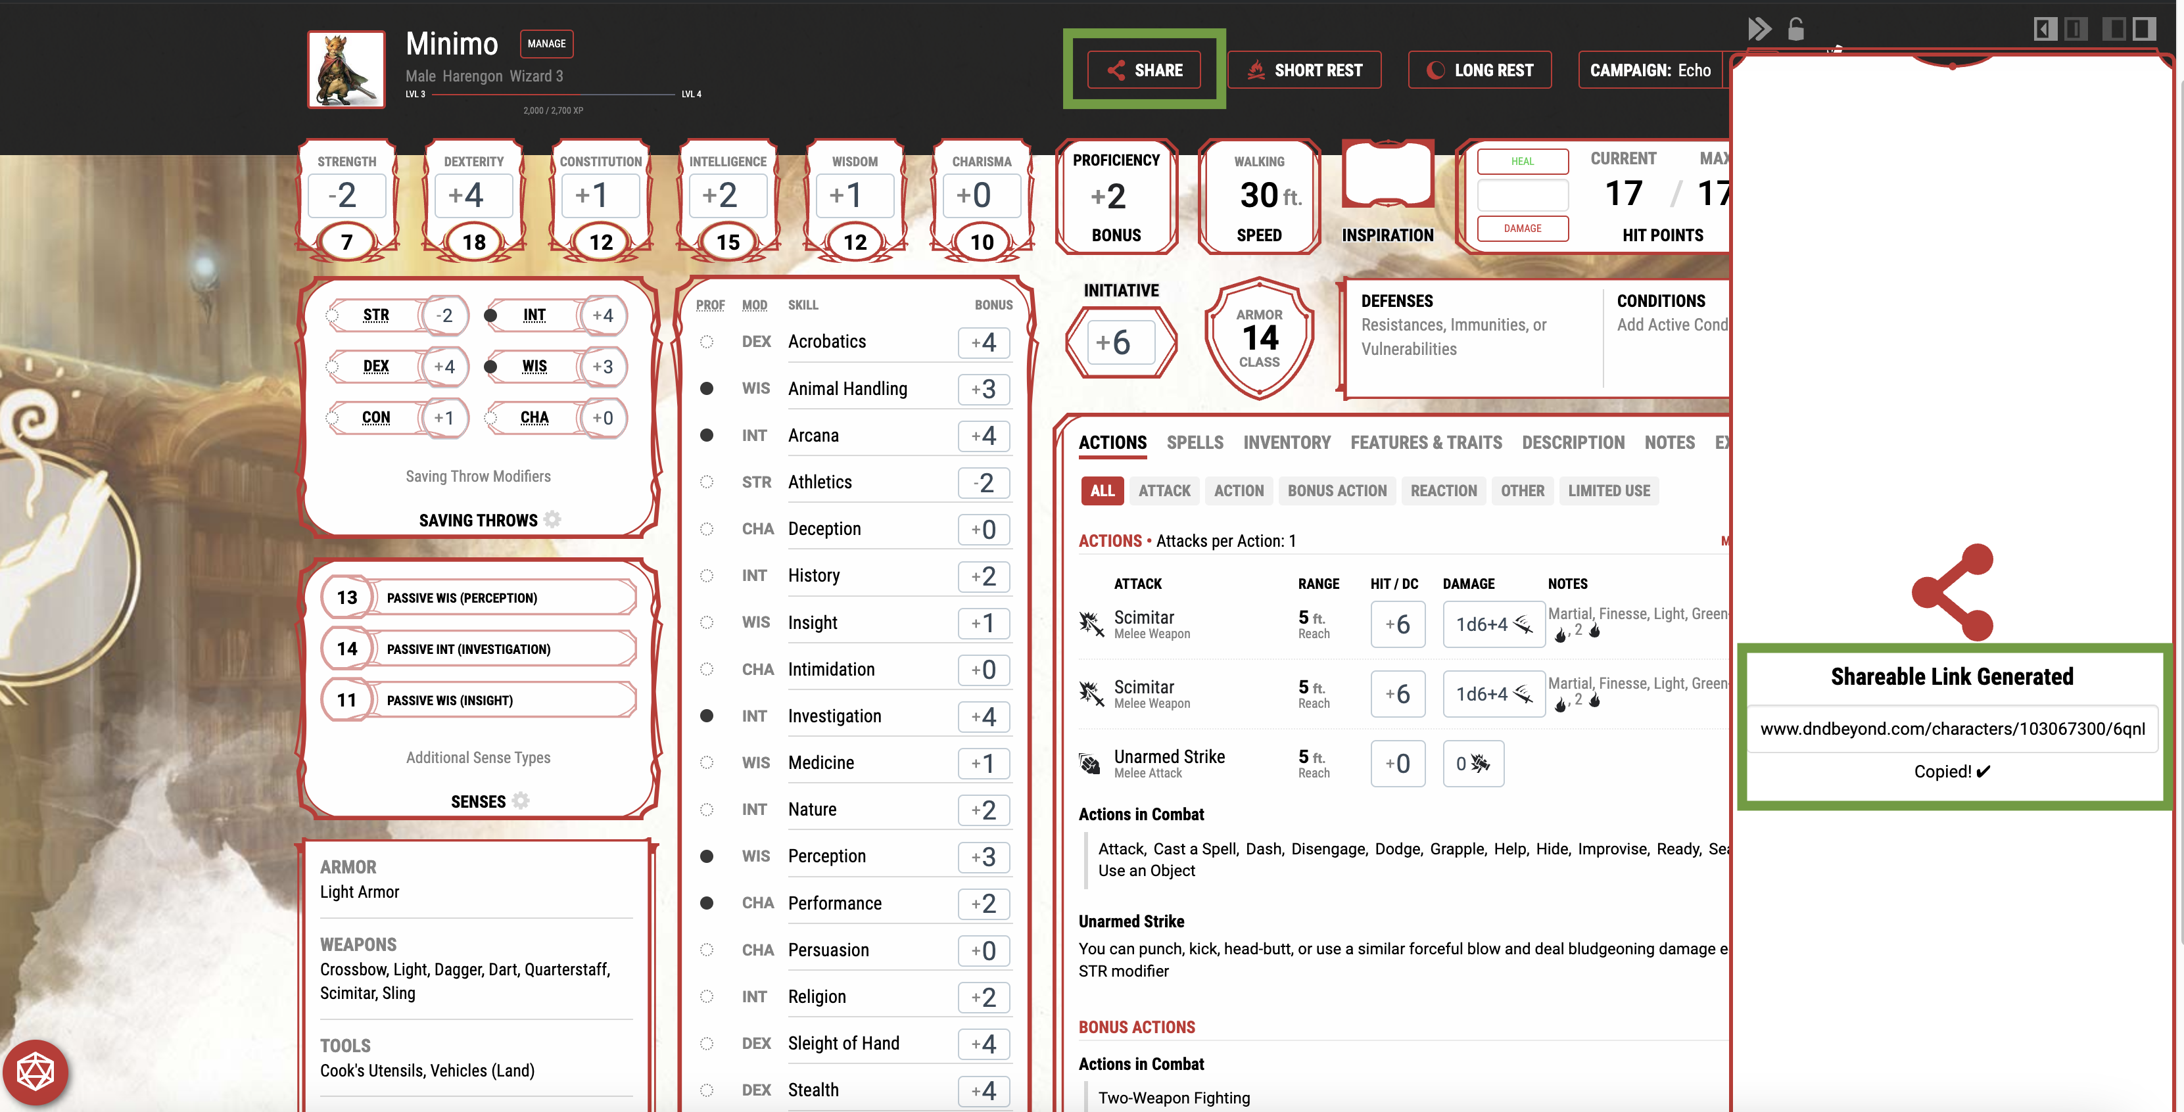
Task: Click the Investigation proficiency dot
Action: click(x=706, y=716)
